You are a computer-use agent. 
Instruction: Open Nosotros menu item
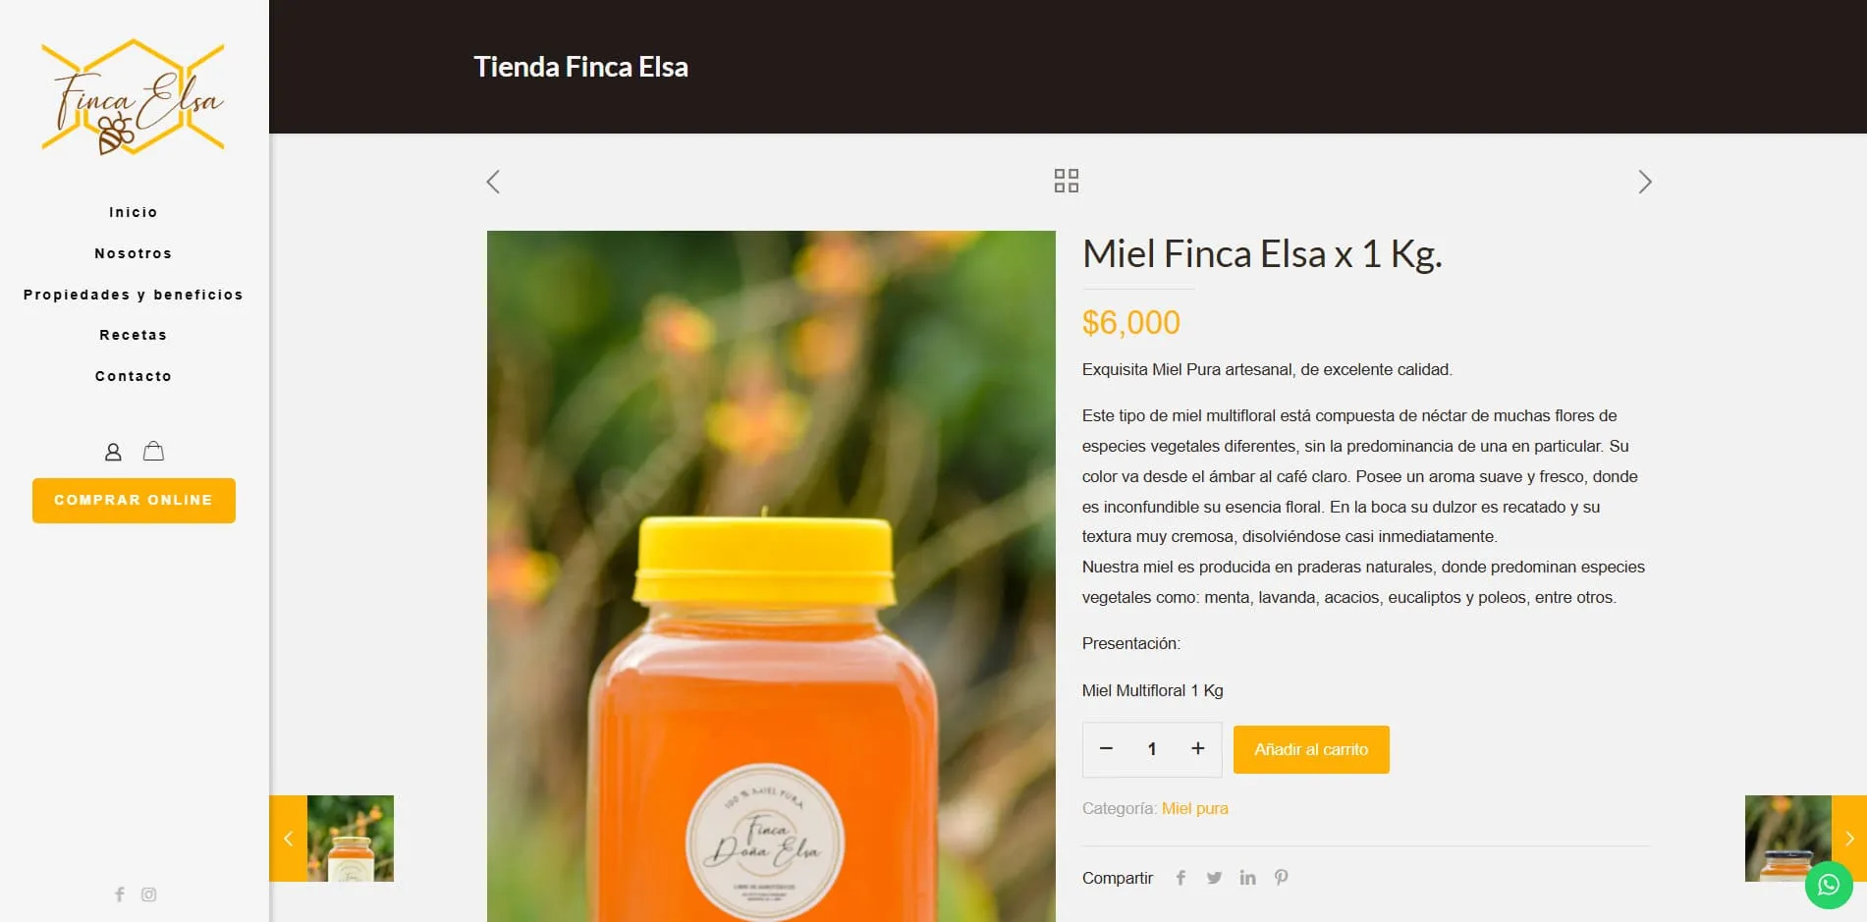coord(134,253)
